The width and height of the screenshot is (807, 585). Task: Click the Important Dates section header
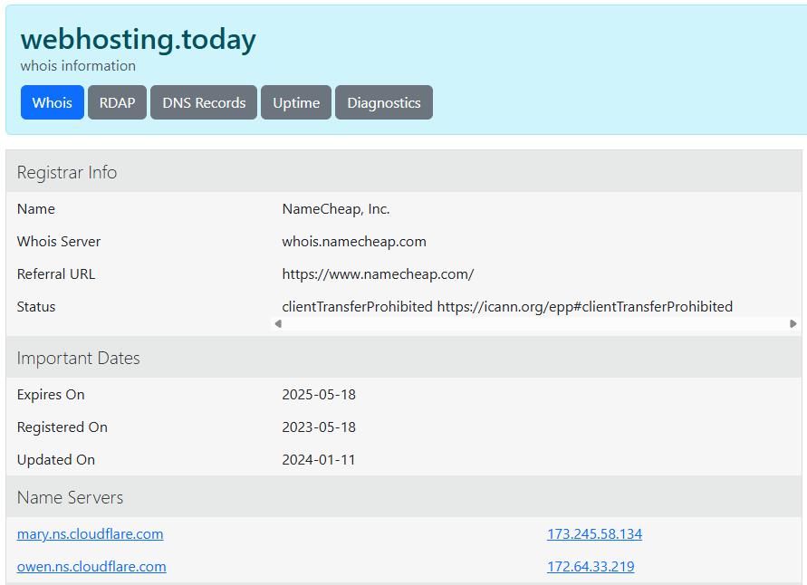pos(404,358)
